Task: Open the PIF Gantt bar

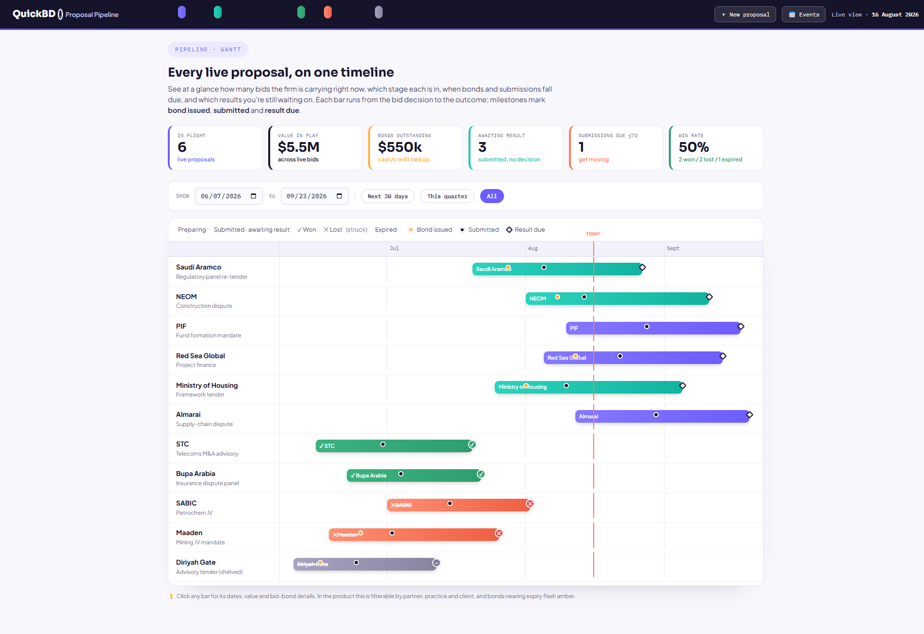Action: pyautogui.click(x=653, y=328)
